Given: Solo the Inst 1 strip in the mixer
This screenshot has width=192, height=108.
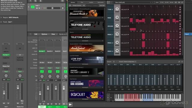Looking at the screenshot, I should 43,104.
